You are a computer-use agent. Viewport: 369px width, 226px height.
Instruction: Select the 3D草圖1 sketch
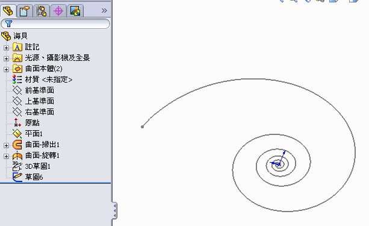38,166
